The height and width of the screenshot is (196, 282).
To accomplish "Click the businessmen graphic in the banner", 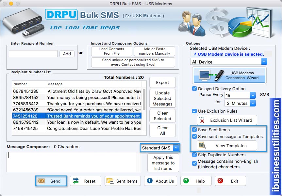I will tap(192, 23).
